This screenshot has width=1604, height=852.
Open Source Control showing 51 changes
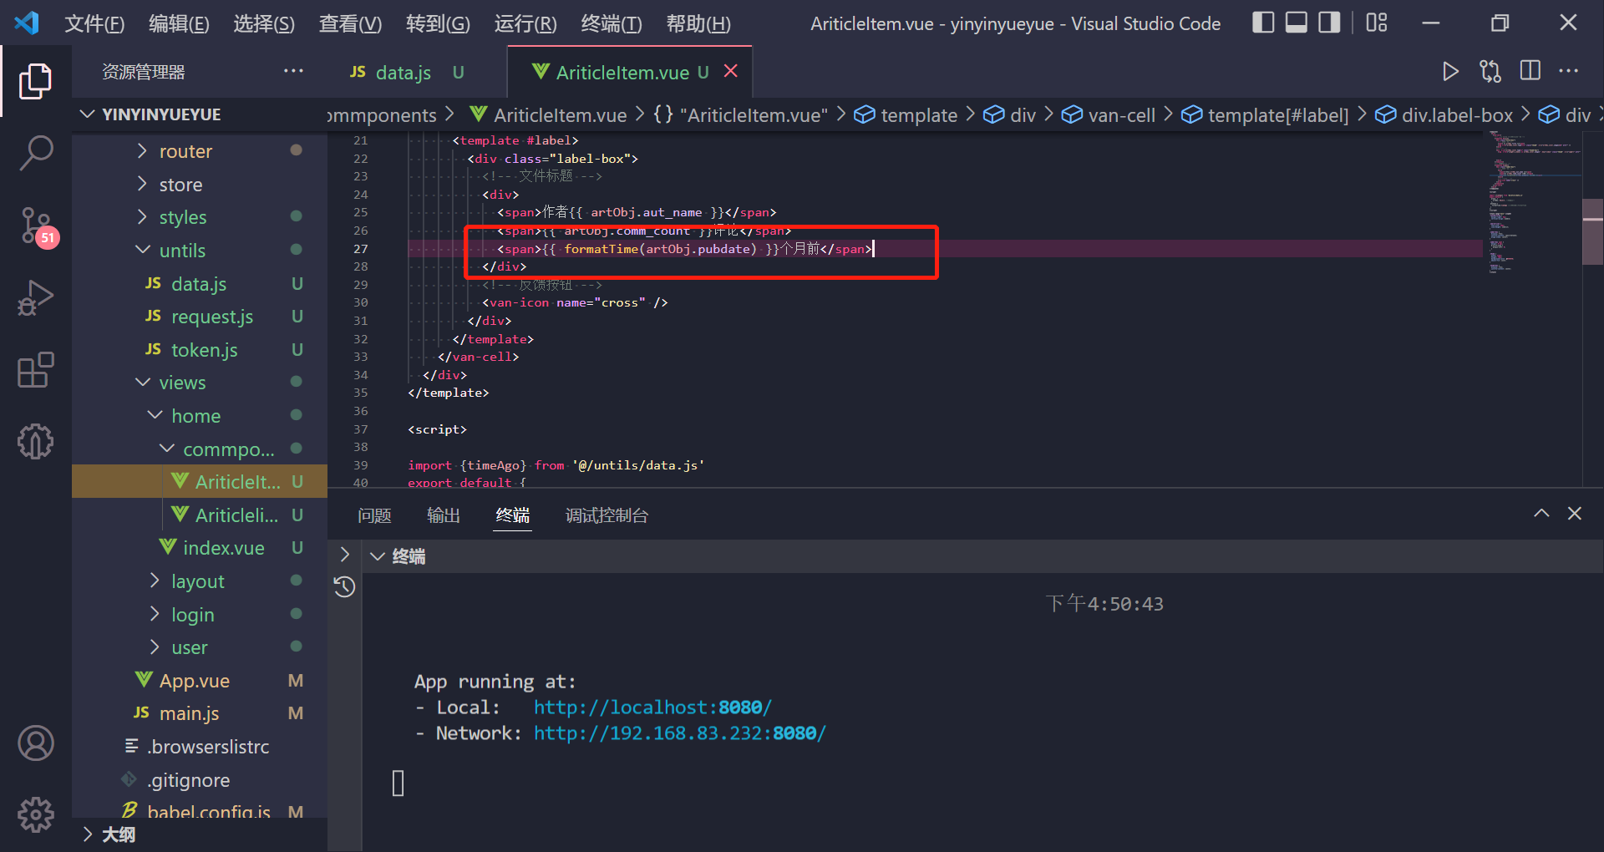pos(35,226)
